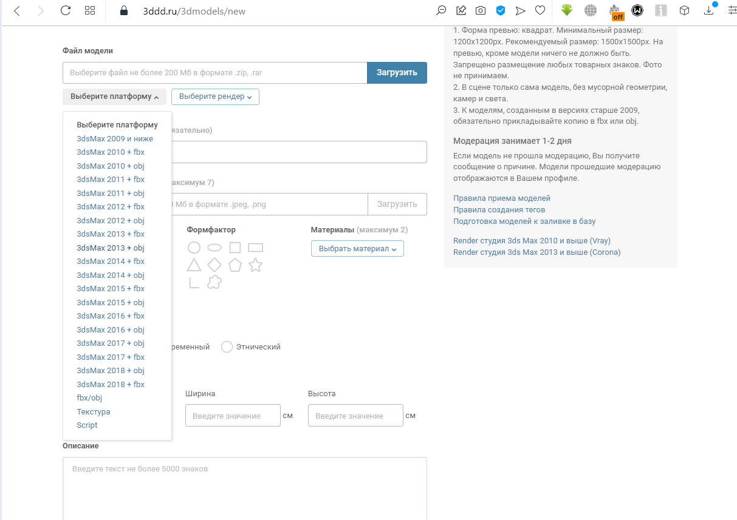Click the blue Загрузить model upload button

pyautogui.click(x=397, y=73)
